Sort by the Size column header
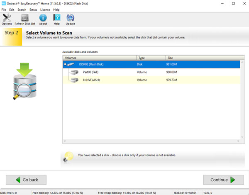 (x=202, y=58)
